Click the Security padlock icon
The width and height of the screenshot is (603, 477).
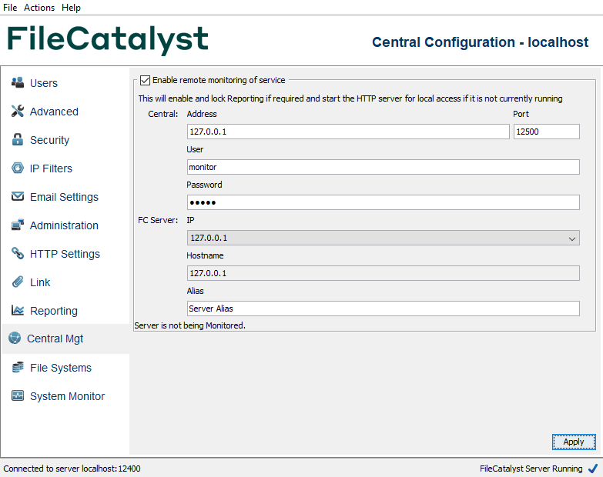[x=18, y=139]
